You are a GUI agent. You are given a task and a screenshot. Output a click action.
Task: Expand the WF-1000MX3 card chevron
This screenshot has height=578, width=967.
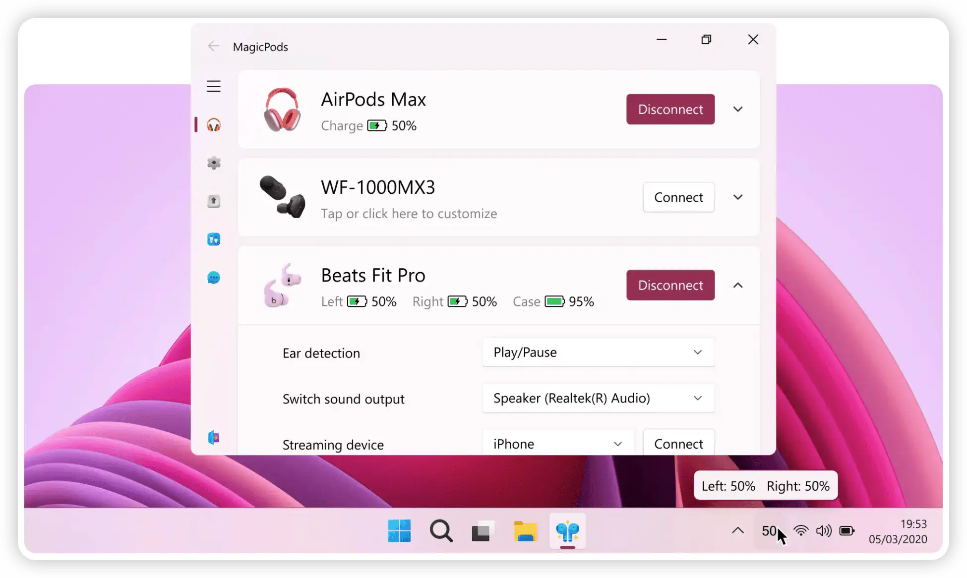click(x=738, y=197)
